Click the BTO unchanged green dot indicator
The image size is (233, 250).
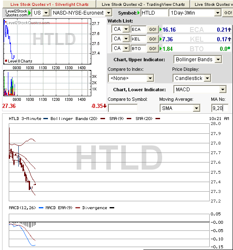click(x=229, y=48)
